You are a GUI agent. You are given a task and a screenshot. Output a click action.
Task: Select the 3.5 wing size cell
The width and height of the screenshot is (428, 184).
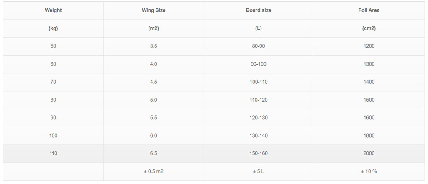pos(154,46)
